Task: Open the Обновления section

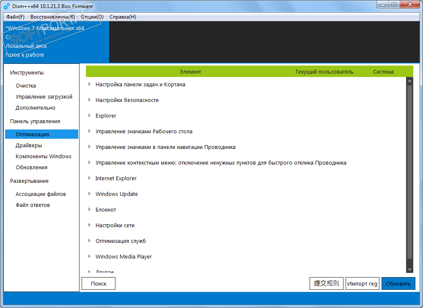Action: tap(31, 168)
